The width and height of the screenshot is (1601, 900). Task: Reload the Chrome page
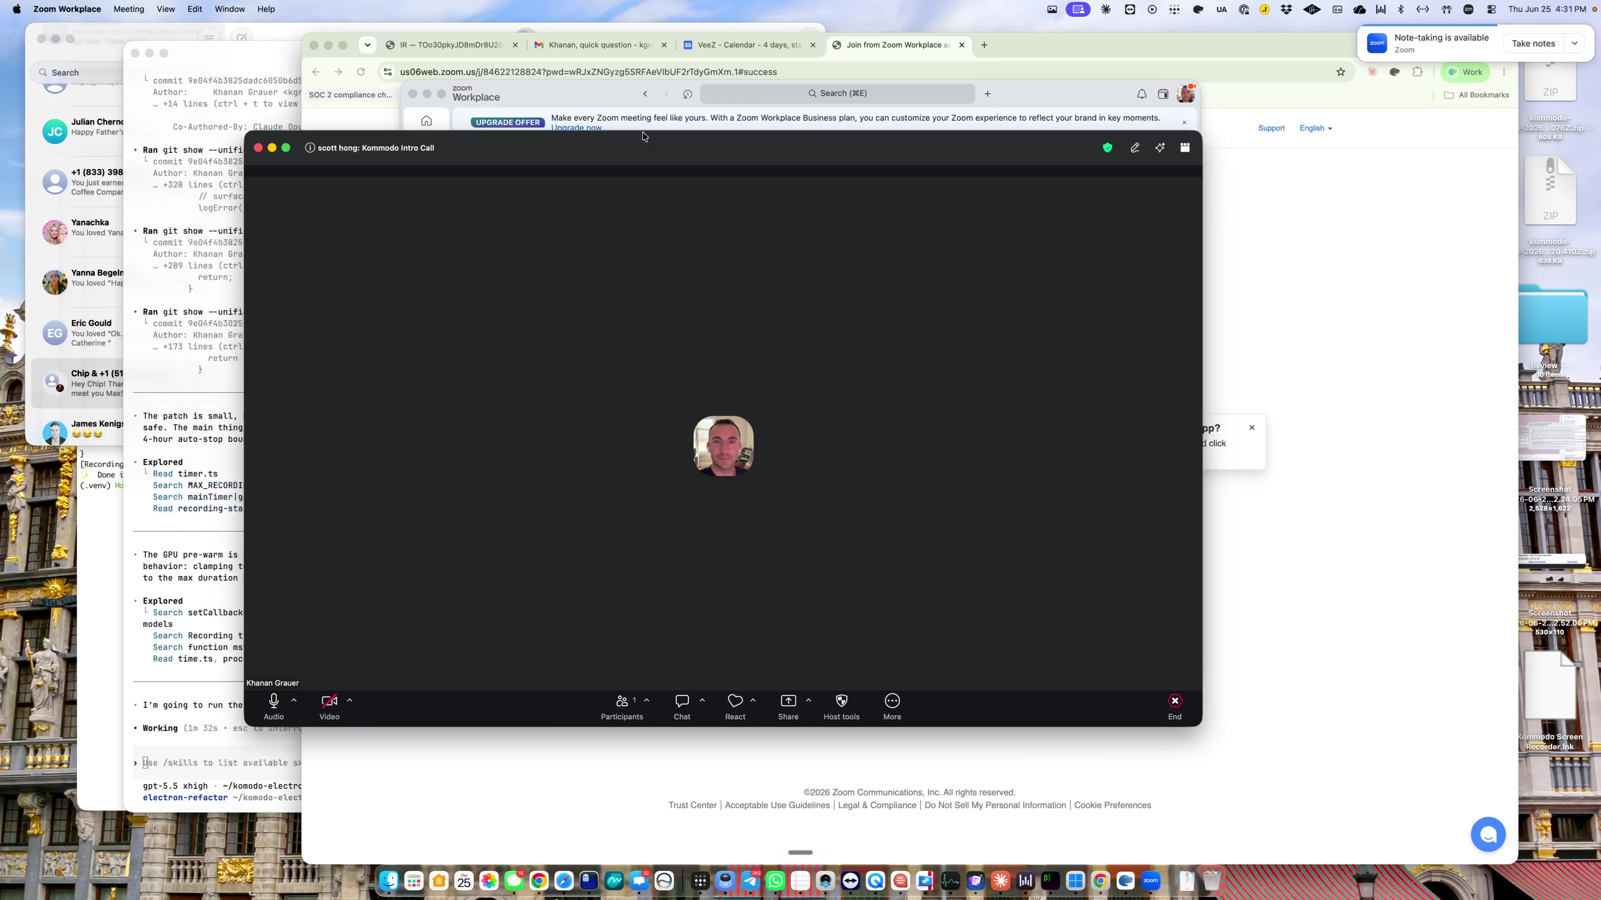coord(361,72)
